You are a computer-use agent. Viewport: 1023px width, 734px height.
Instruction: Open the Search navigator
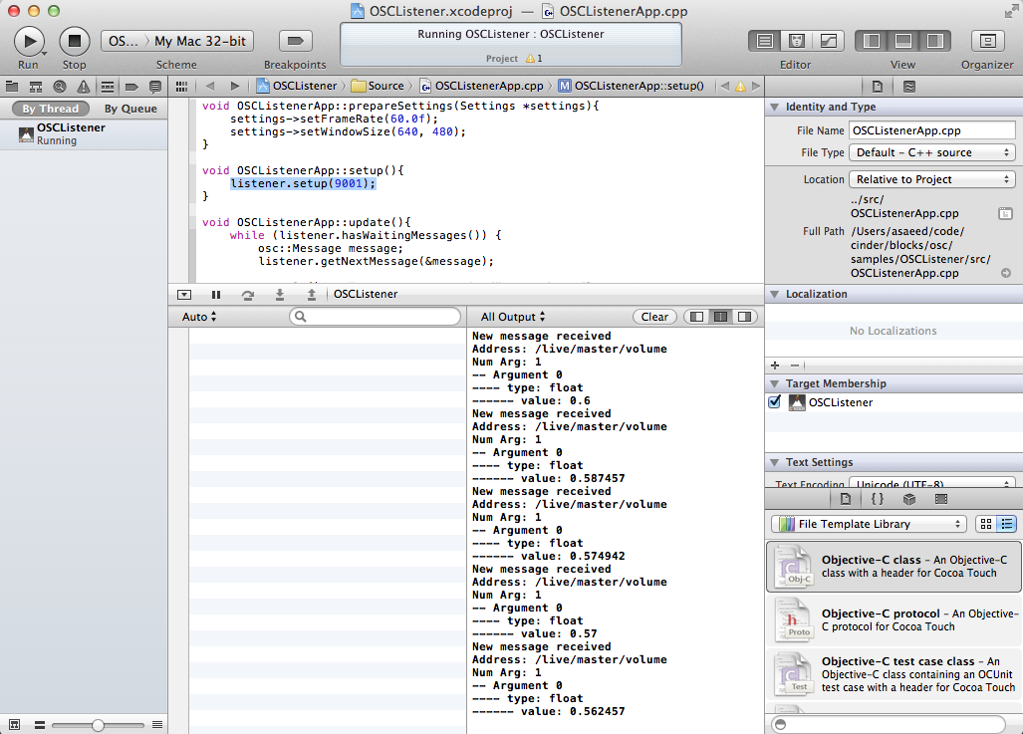60,86
